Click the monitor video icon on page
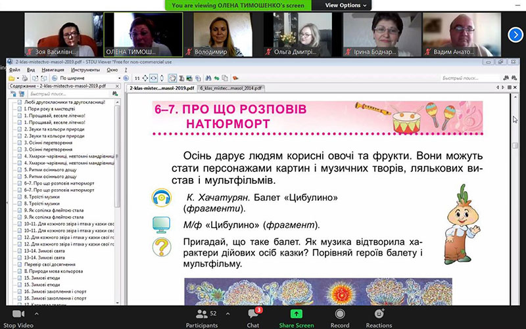Viewport: 526px width, 329px height. (x=161, y=225)
